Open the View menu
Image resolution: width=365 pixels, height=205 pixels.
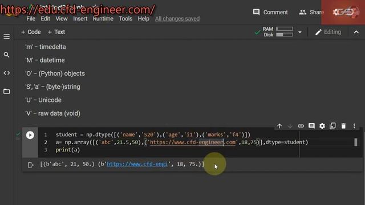[62, 19]
